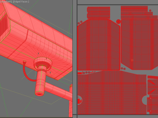Viewport: 158px width, 118px height.
Task: Click the Y axis label of the transform gizmo
Action: pos(50,72)
